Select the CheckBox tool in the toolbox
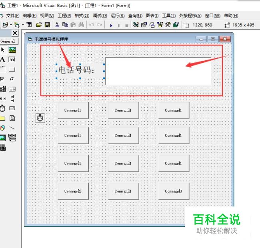 point(2,79)
